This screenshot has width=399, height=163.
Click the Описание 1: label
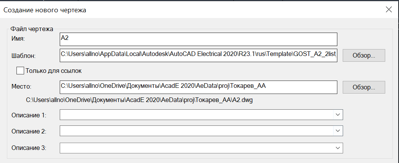coord(29,115)
